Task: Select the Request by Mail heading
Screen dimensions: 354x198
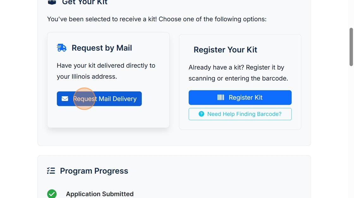Action: click(x=102, y=48)
